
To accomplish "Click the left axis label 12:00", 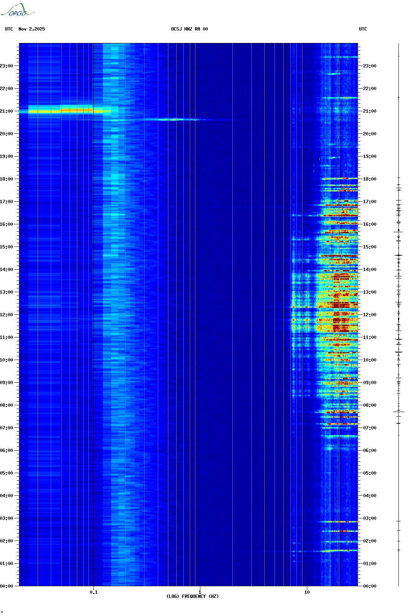I will tap(6, 315).
